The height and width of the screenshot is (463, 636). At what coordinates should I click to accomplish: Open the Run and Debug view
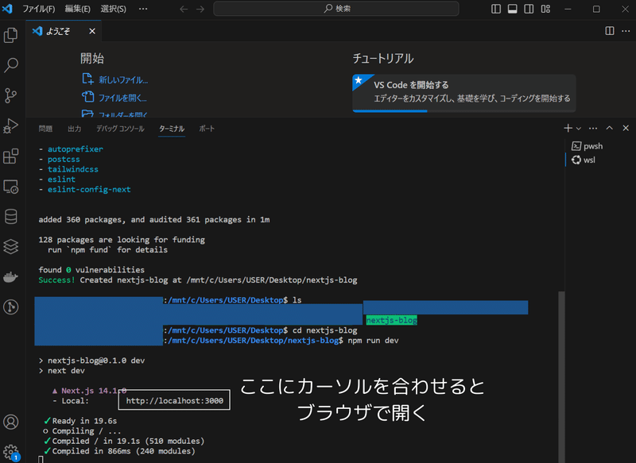[11, 126]
